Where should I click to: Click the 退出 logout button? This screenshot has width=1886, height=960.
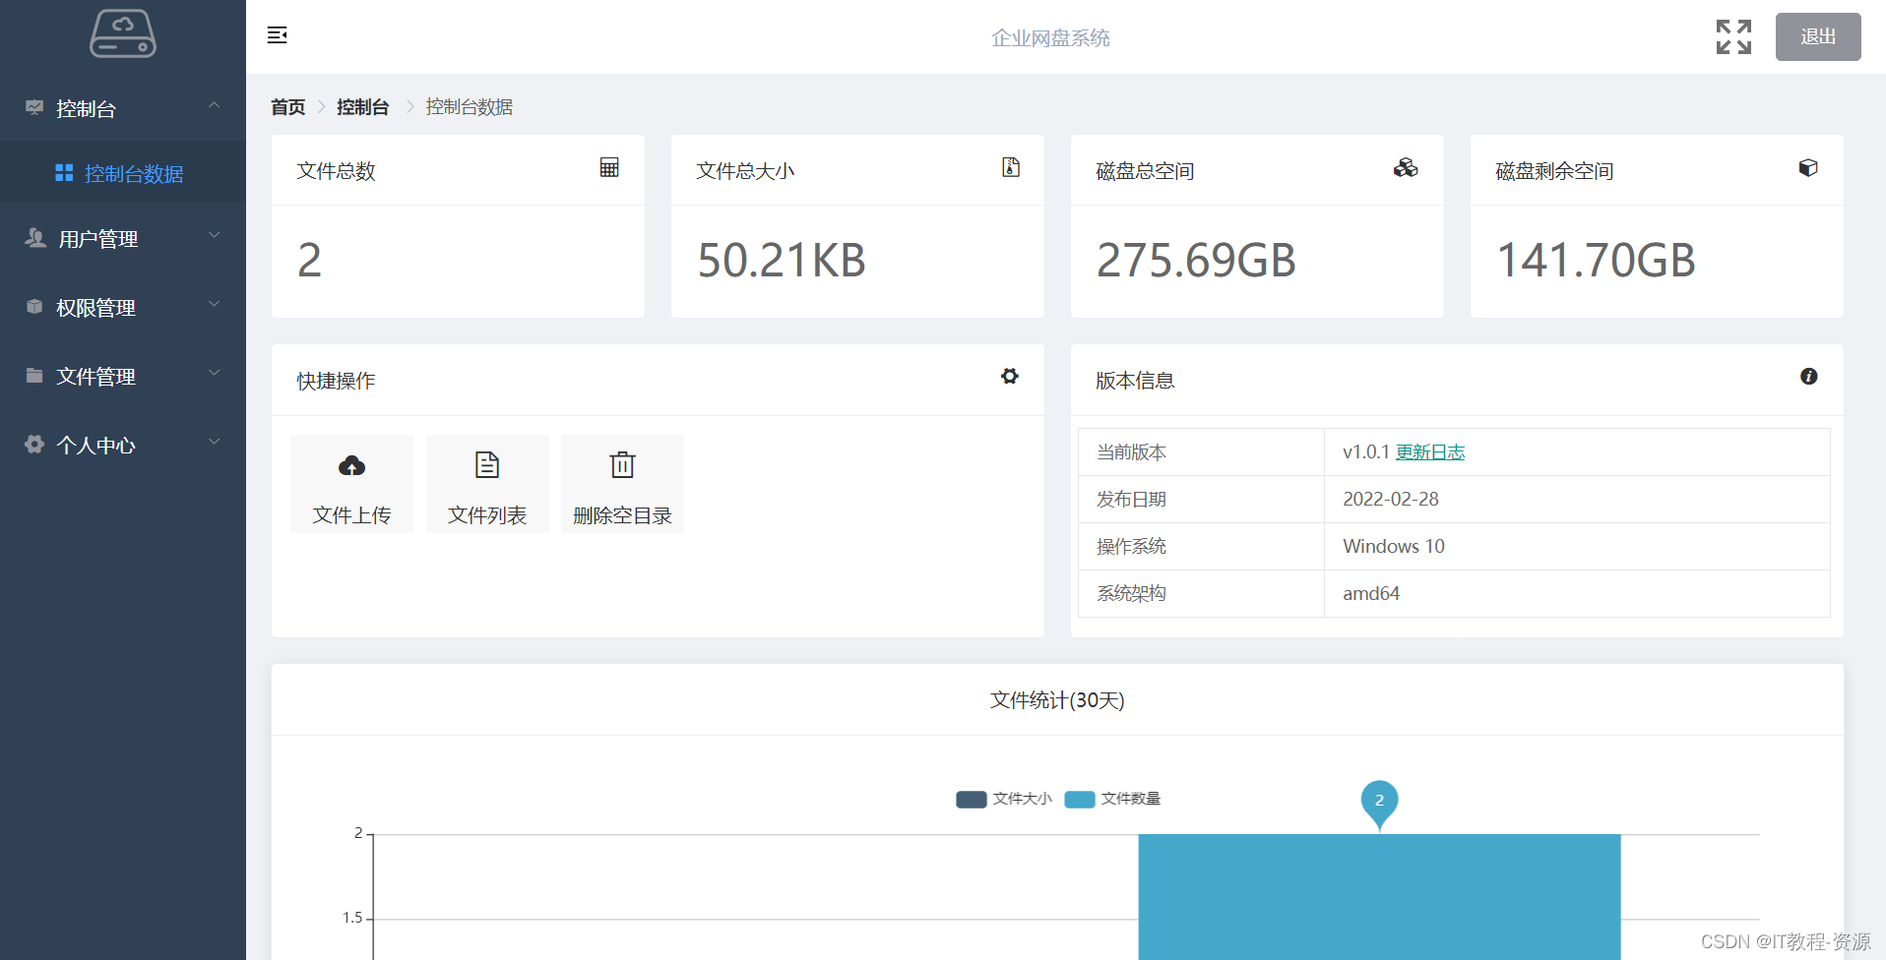tap(1818, 36)
